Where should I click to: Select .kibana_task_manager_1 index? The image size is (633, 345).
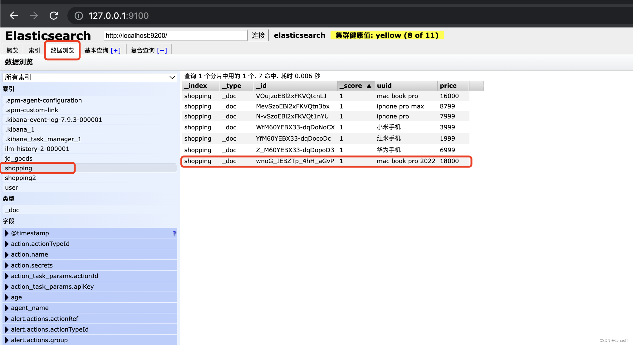pos(90,139)
